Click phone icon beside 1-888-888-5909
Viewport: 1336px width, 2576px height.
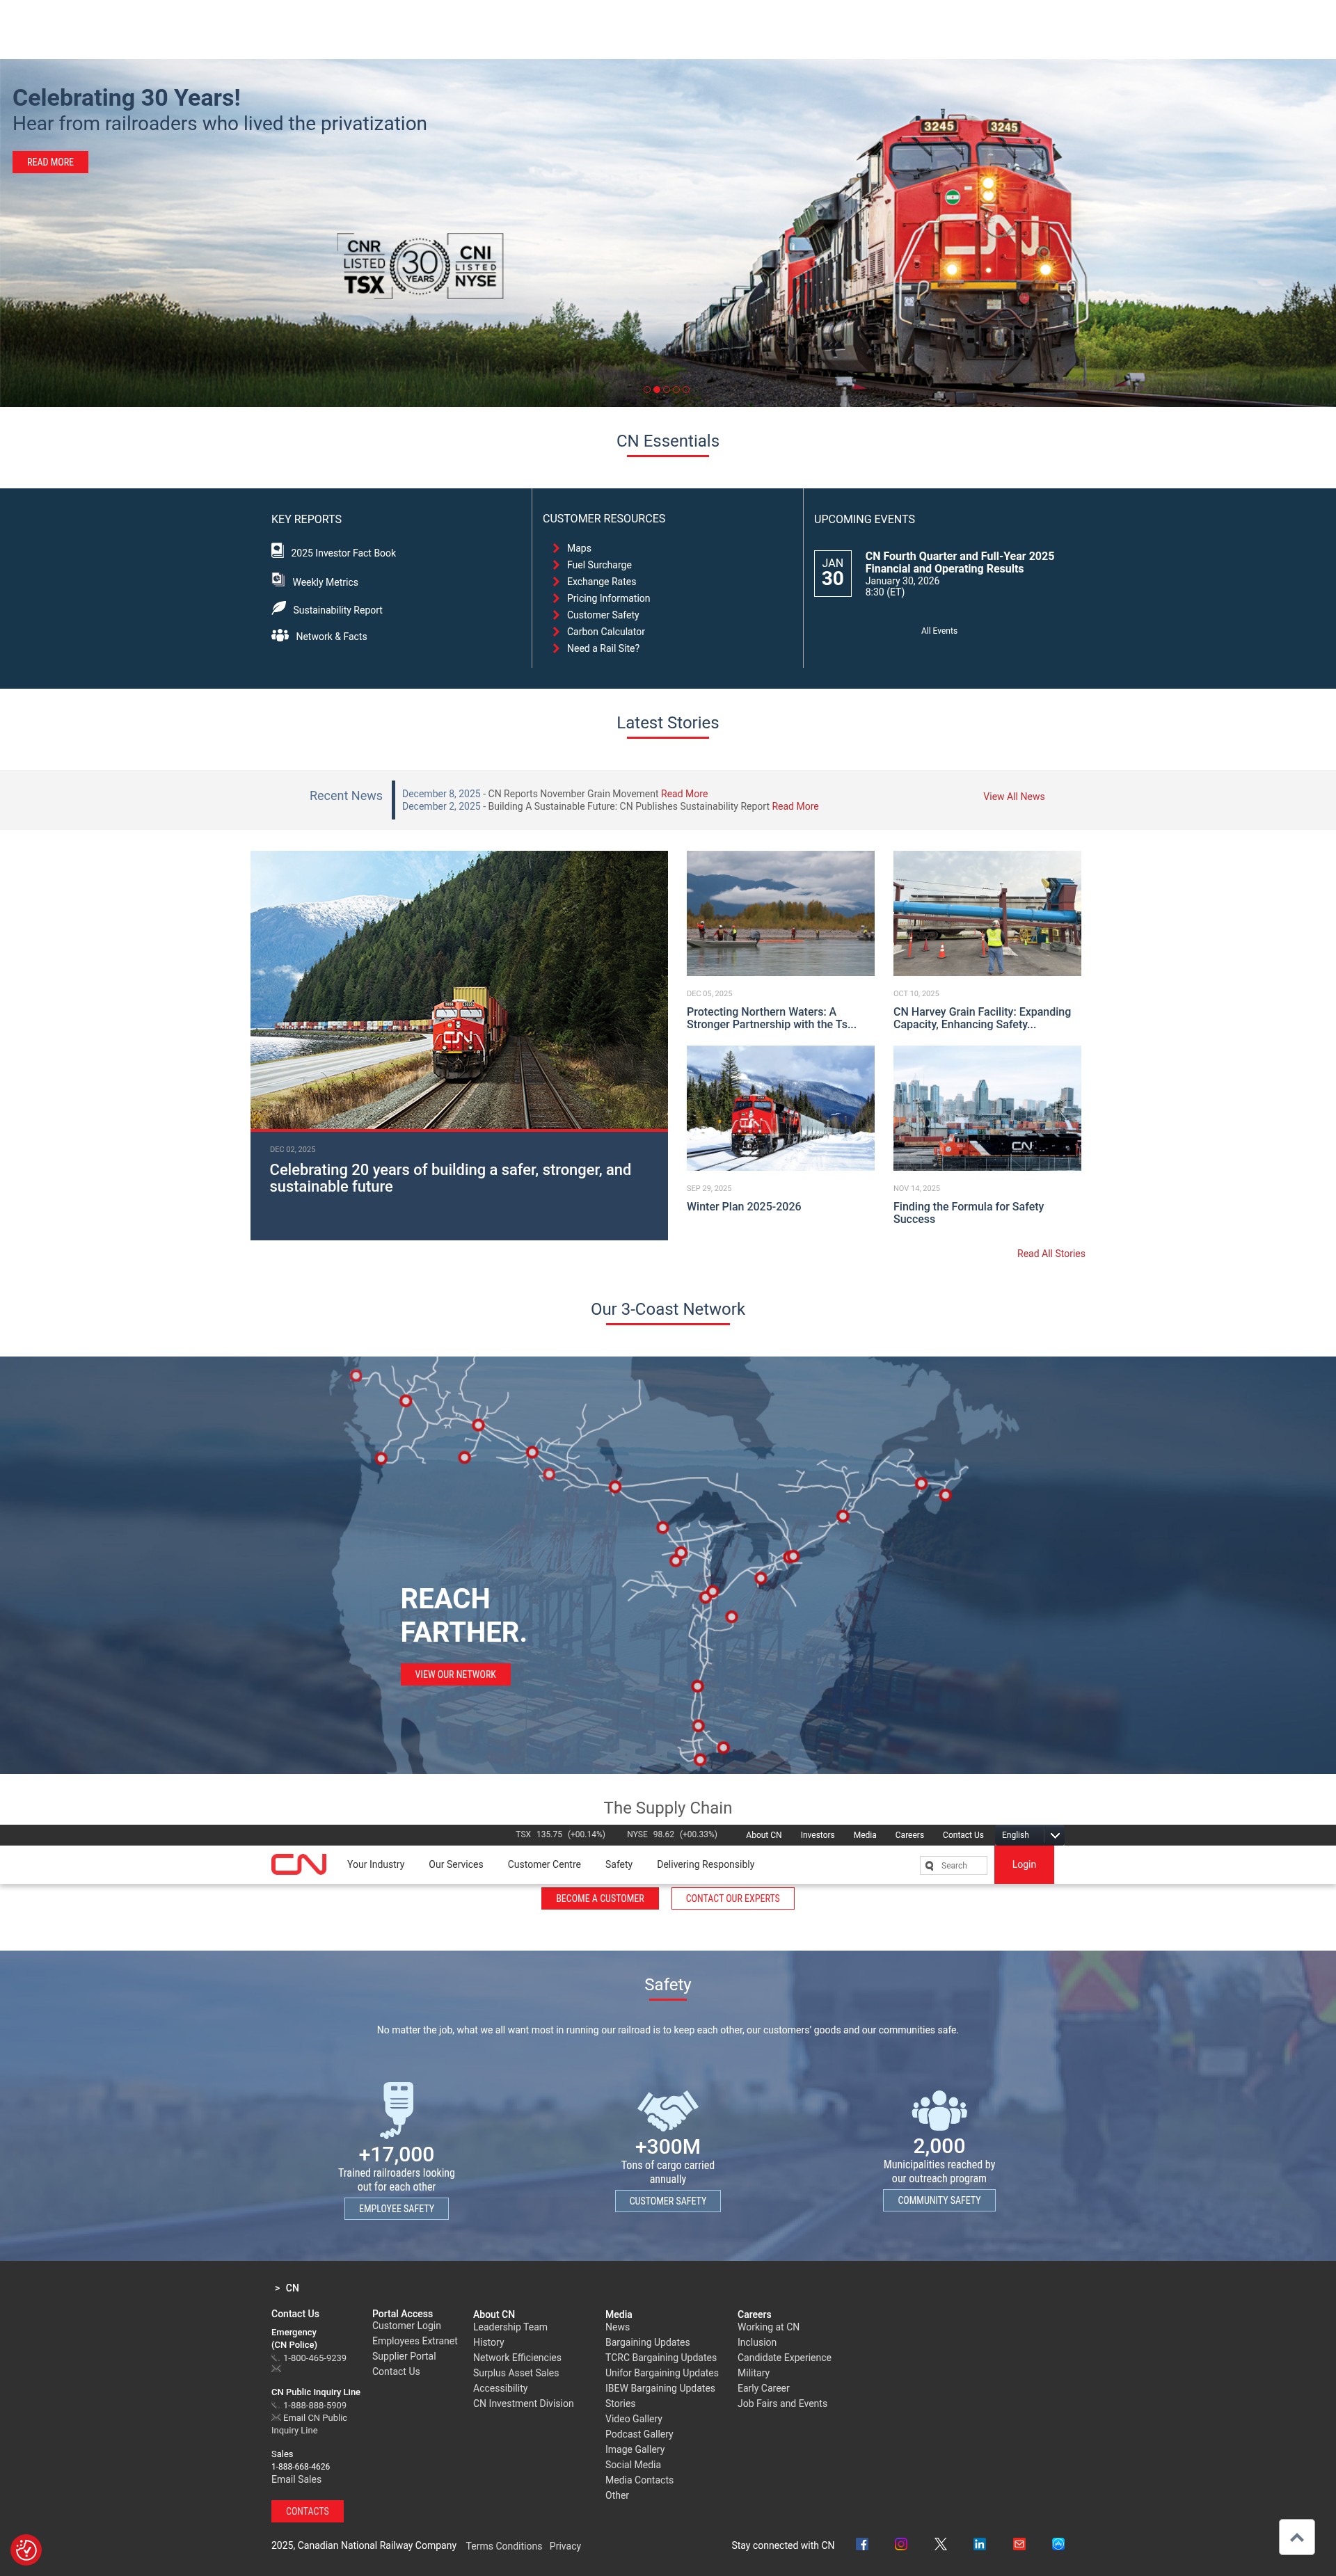[275, 2405]
